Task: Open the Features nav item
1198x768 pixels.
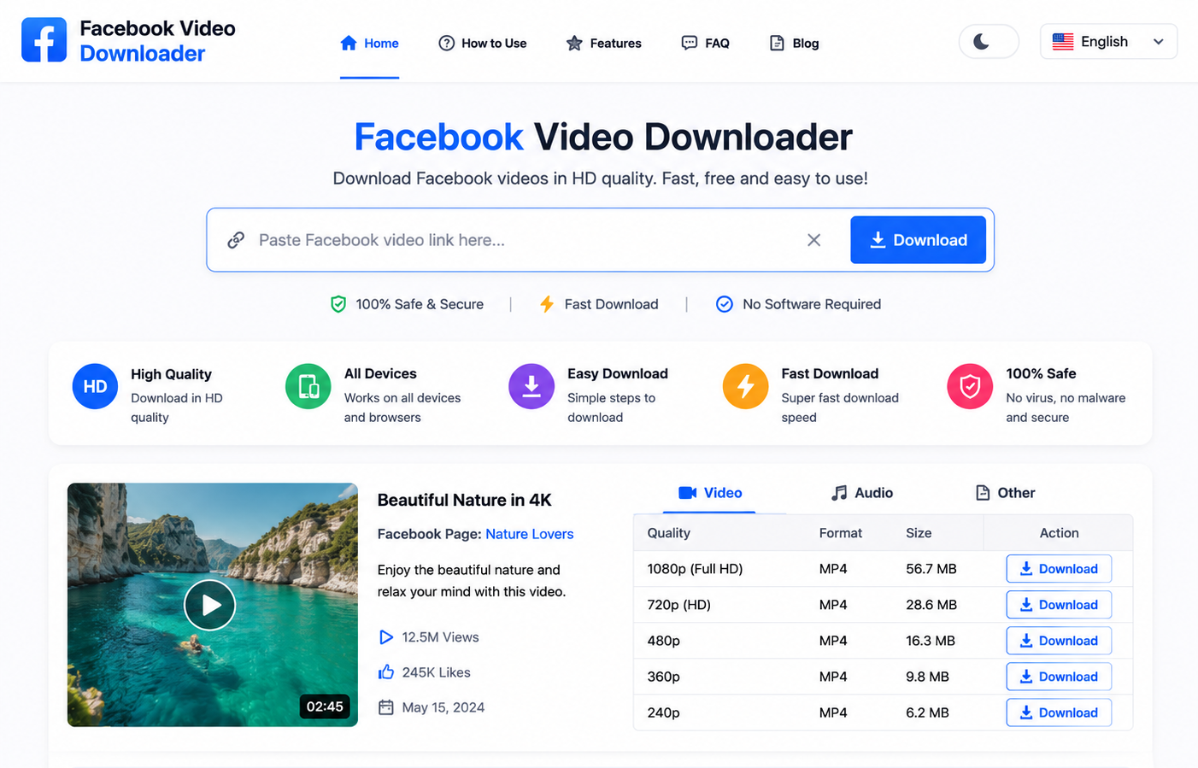Action: pyautogui.click(x=603, y=44)
